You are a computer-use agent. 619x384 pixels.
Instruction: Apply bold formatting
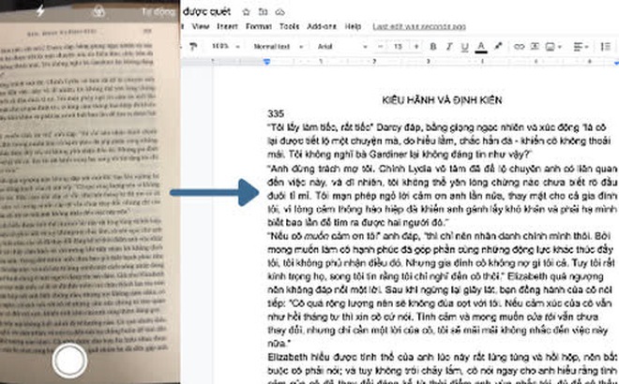pos(433,47)
